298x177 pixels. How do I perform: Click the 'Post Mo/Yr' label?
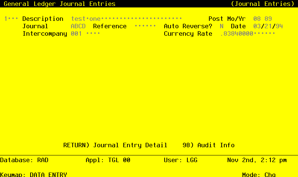click(x=227, y=19)
